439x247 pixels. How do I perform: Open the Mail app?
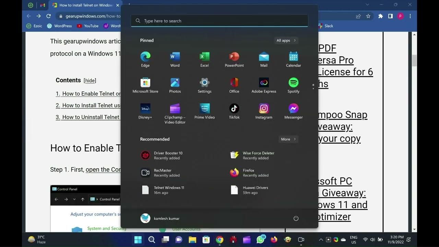point(264,59)
